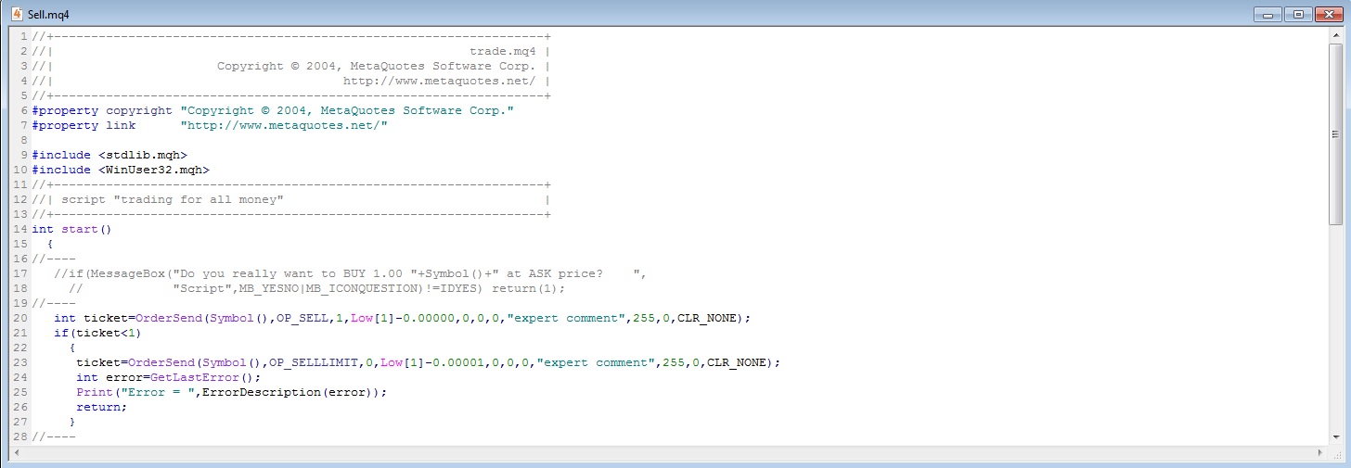Click the vertical scrollbar down arrow
This screenshot has width=1351, height=468.
1335,436
